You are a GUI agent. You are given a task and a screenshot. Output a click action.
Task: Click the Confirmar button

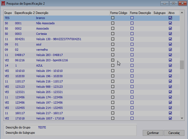pyautogui.click(x=153, y=133)
